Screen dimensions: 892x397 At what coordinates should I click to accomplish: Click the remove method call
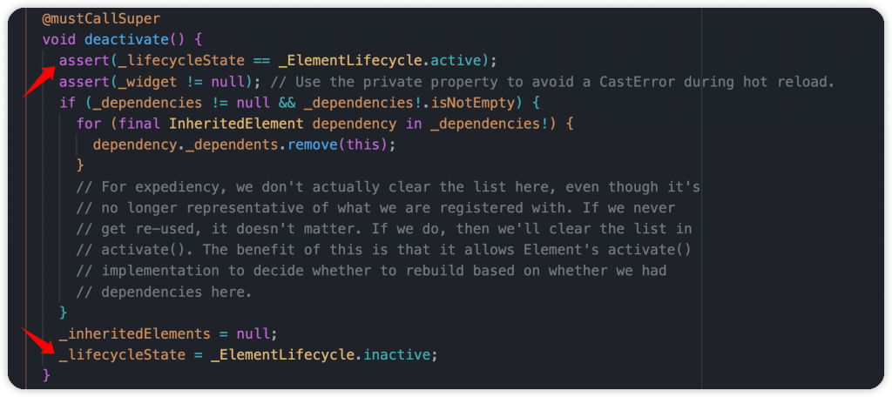click(313, 145)
